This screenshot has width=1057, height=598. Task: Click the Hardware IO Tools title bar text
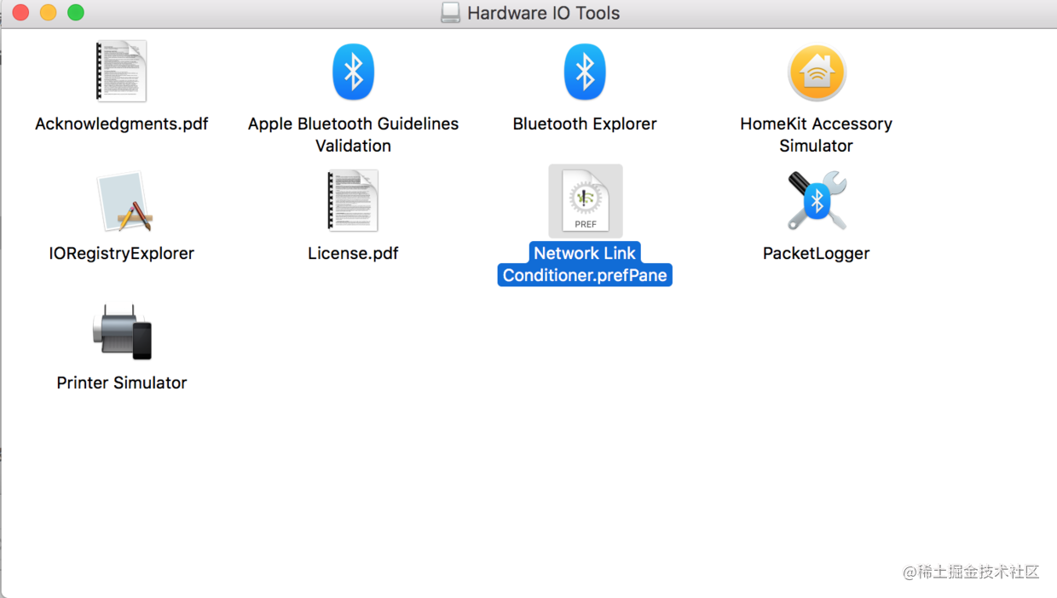coord(543,13)
